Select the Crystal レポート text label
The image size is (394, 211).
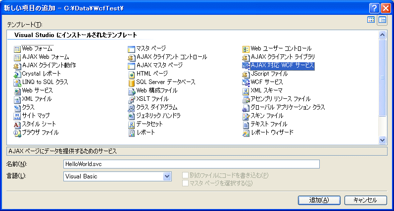pos(42,74)
